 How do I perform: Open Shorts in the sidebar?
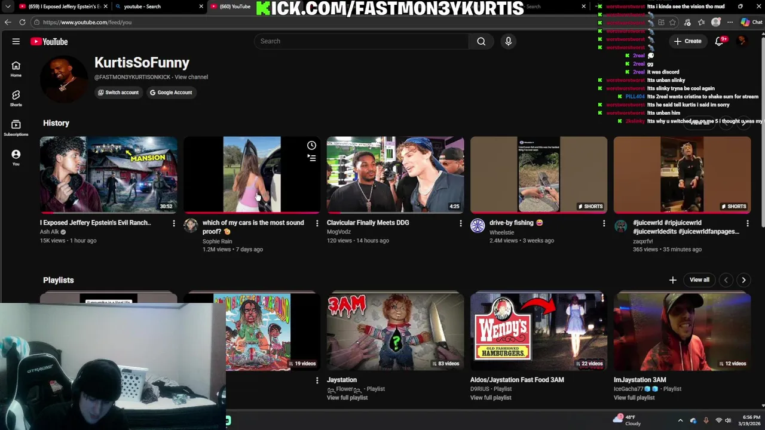coord(16,99)
